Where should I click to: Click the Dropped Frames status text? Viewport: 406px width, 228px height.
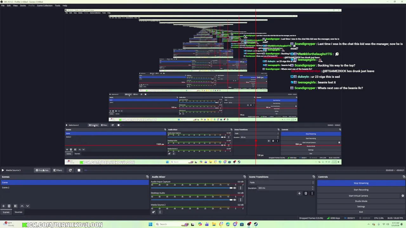[x=311, y=218]
